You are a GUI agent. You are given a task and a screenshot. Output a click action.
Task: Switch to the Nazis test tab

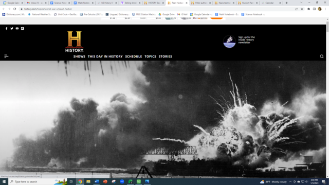225,3
